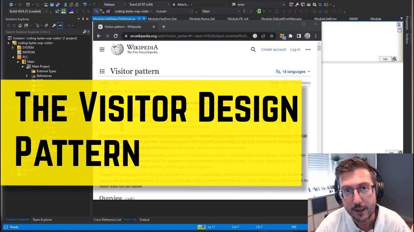
Task: Switch to Module.SetError tab
Action: pos(325,19)
